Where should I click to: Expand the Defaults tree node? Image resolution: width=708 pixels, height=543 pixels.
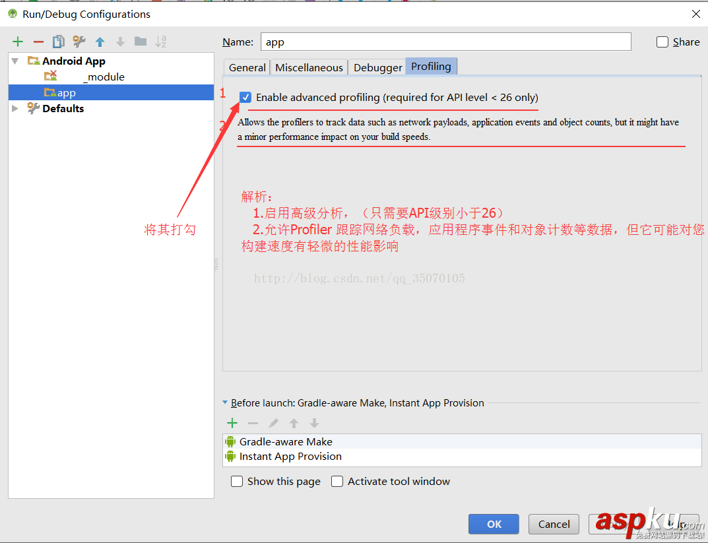click(15, 108)
